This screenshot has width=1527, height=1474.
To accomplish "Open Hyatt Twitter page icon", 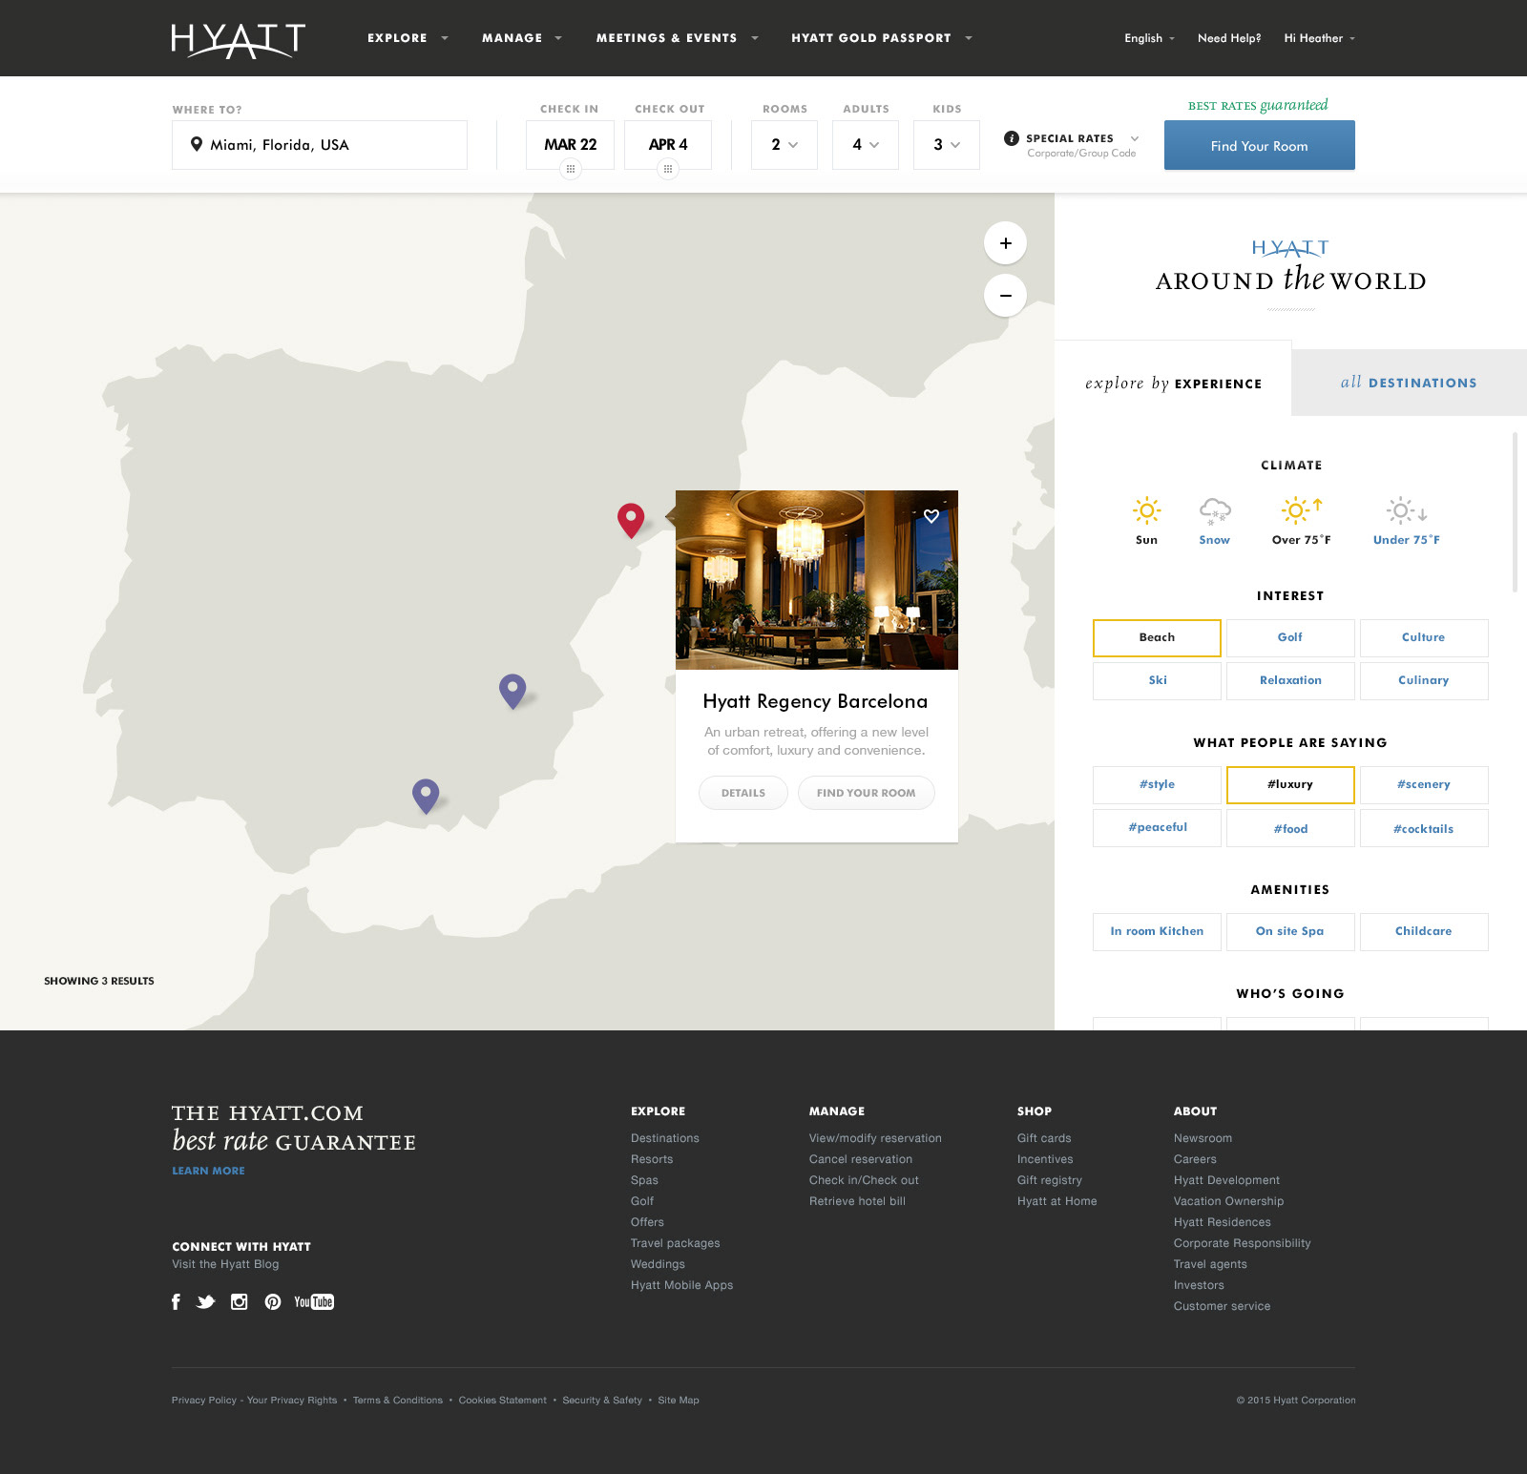I will 206,1301.
